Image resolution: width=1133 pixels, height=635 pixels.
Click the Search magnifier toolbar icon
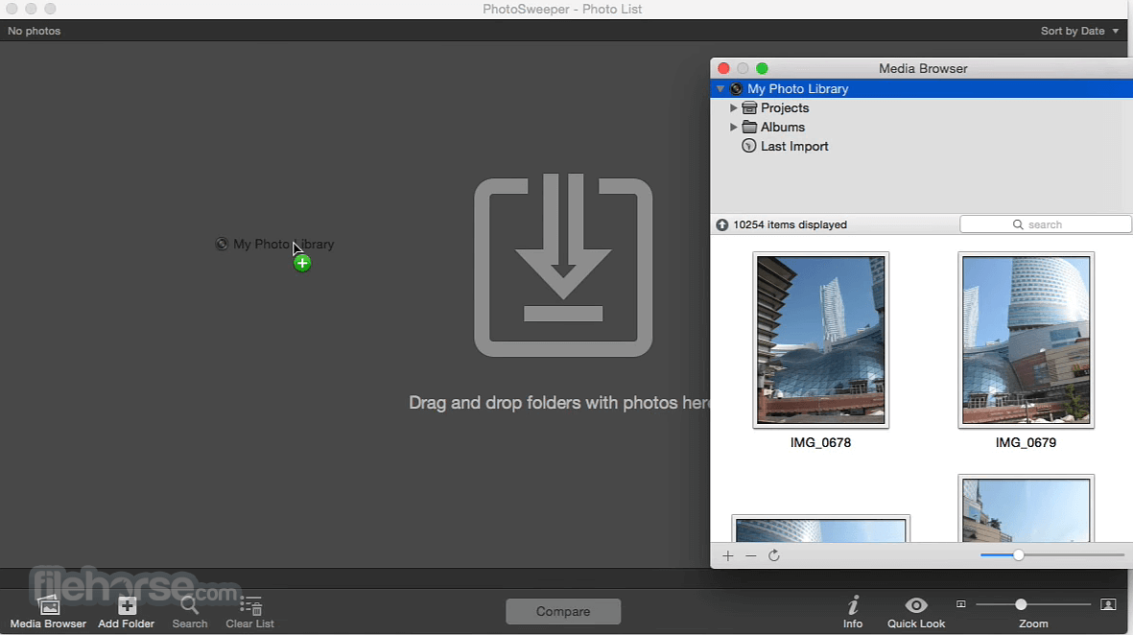pos(189,605)
